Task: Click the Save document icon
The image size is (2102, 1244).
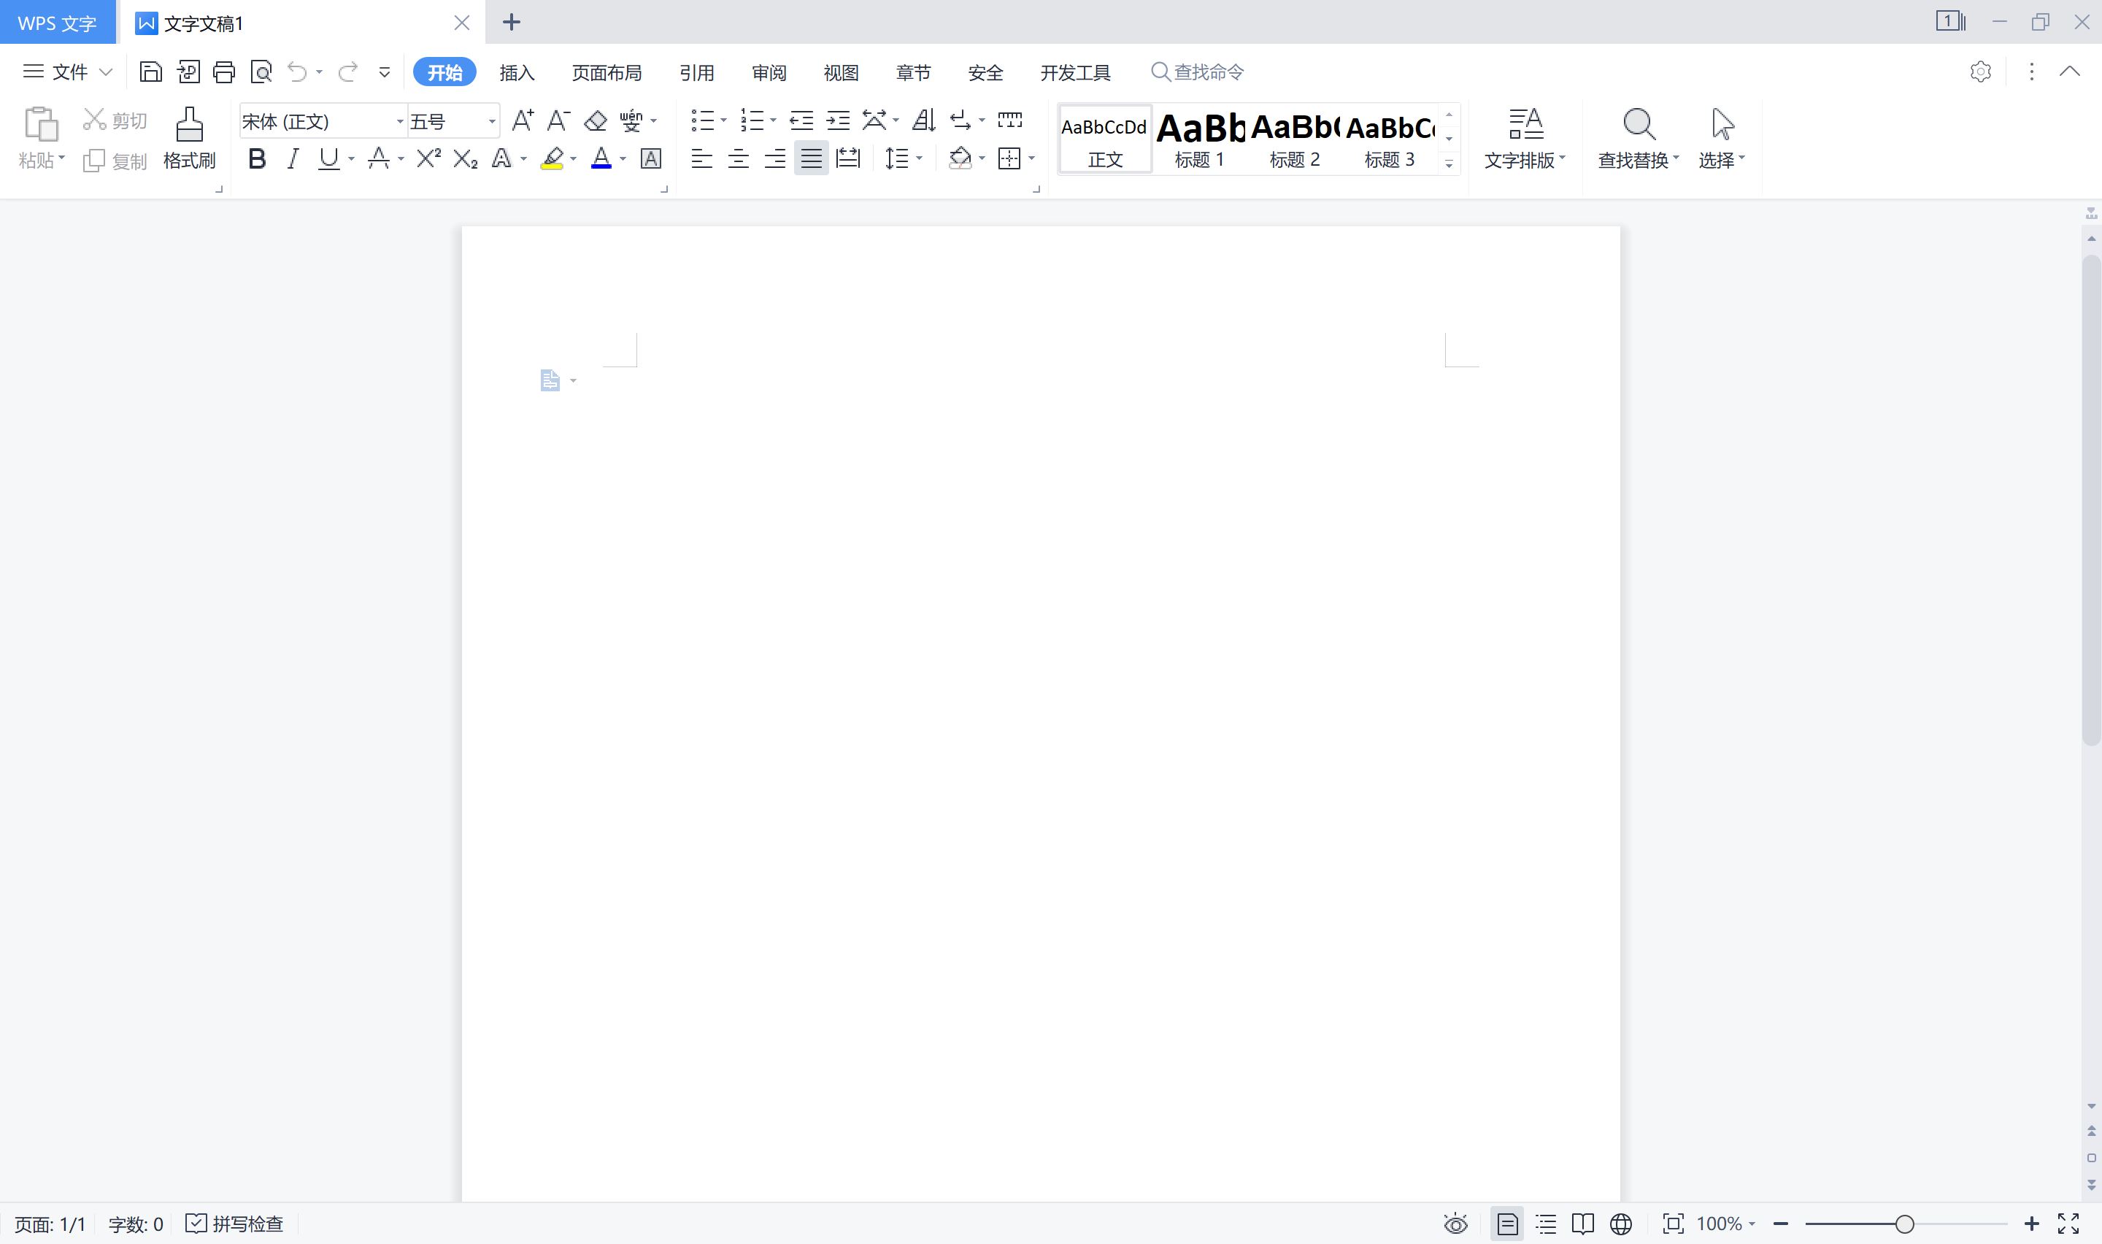Action: click(151, 72)
